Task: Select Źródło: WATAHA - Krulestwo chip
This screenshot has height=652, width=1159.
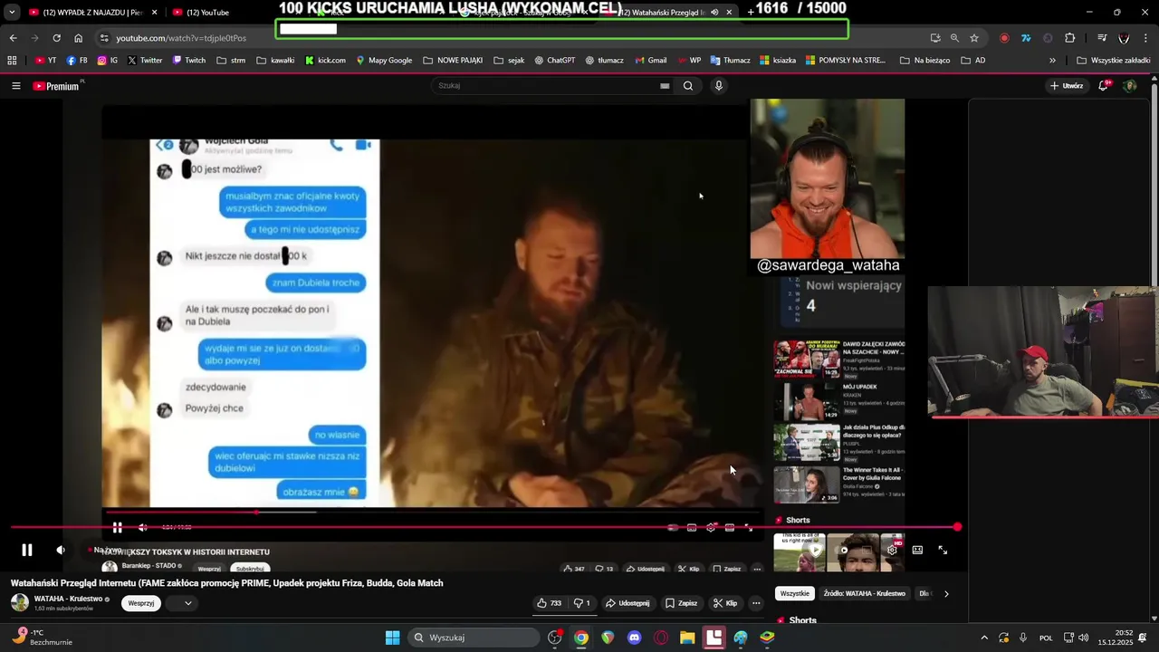Action: [x=864, y=594]
